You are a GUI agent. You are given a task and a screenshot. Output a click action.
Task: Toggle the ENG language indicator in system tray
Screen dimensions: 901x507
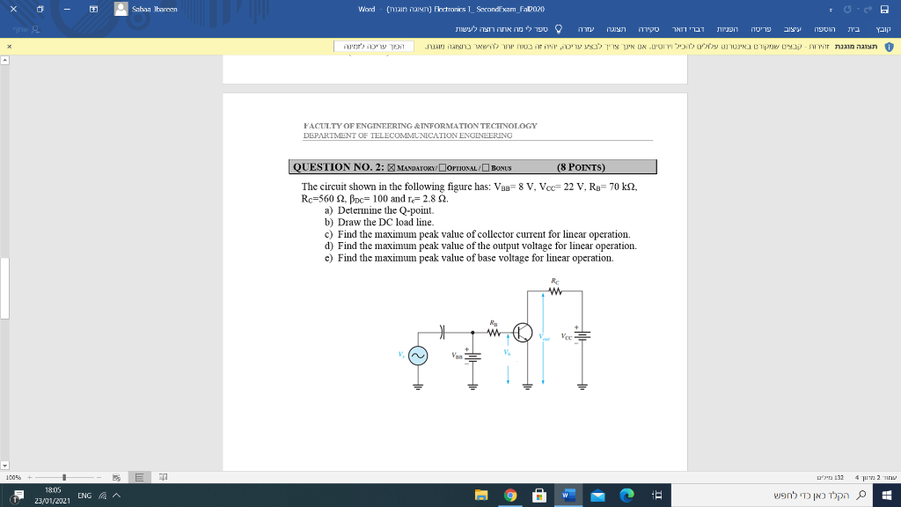click(x=84, y=495)
